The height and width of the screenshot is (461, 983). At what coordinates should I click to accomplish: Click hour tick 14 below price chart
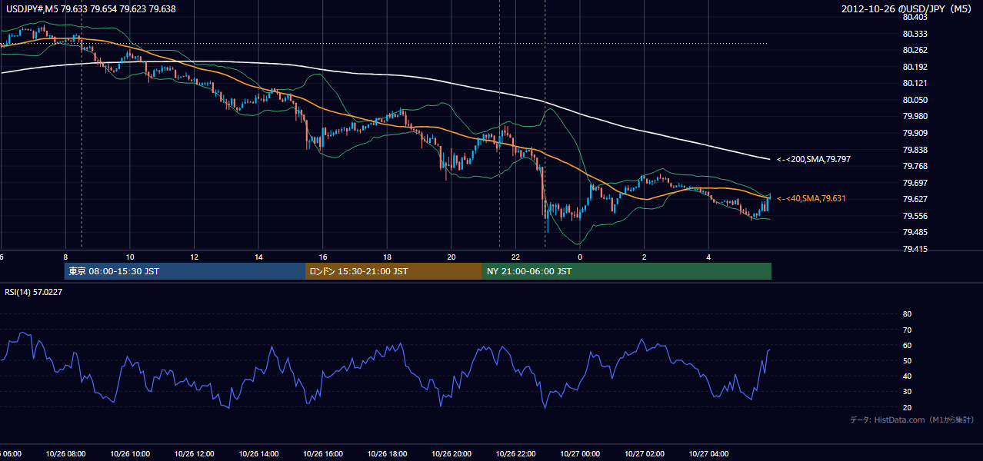[x=258, y=257]
